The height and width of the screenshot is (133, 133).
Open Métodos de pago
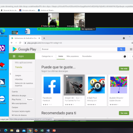(19, 95)
